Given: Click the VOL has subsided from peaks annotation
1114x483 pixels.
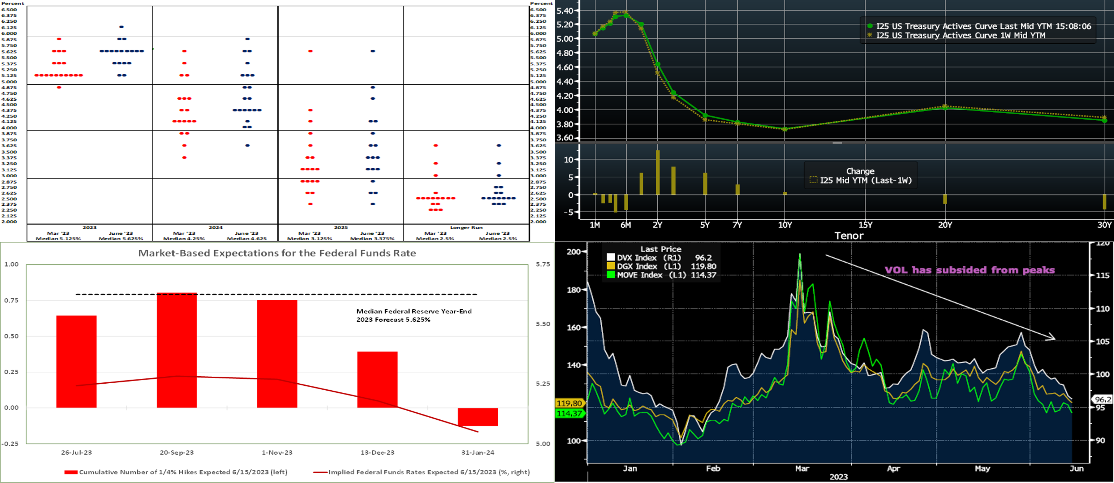Looking at the screenshot, I should click(969, 270).
